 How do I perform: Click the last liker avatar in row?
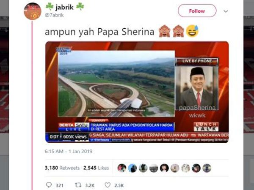pos(207,168)
